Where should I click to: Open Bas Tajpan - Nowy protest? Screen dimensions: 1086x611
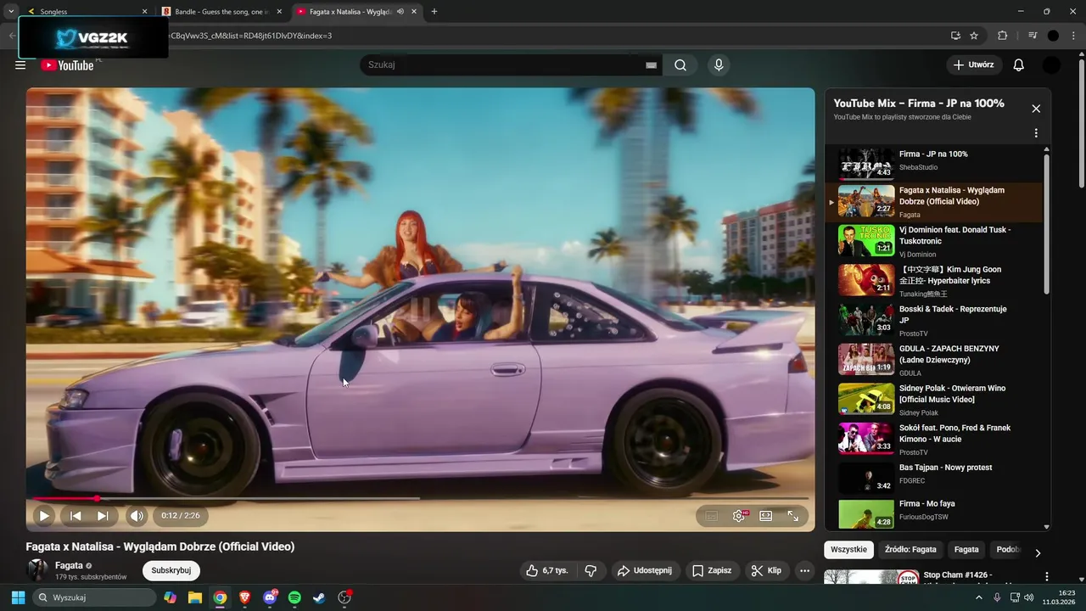tap(933, 478)
